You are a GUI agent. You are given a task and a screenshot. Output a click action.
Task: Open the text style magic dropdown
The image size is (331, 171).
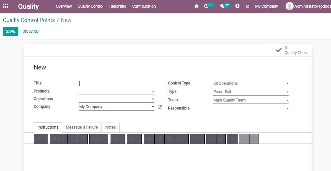coord(41,139)
